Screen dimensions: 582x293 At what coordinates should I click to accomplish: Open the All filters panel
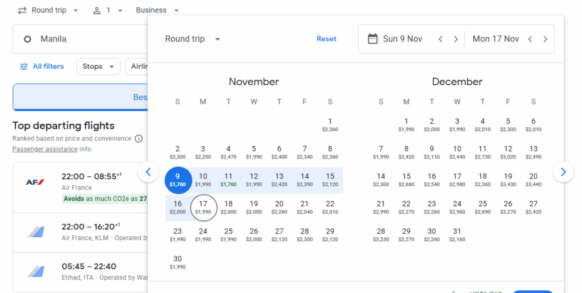(x=41, y=66)
